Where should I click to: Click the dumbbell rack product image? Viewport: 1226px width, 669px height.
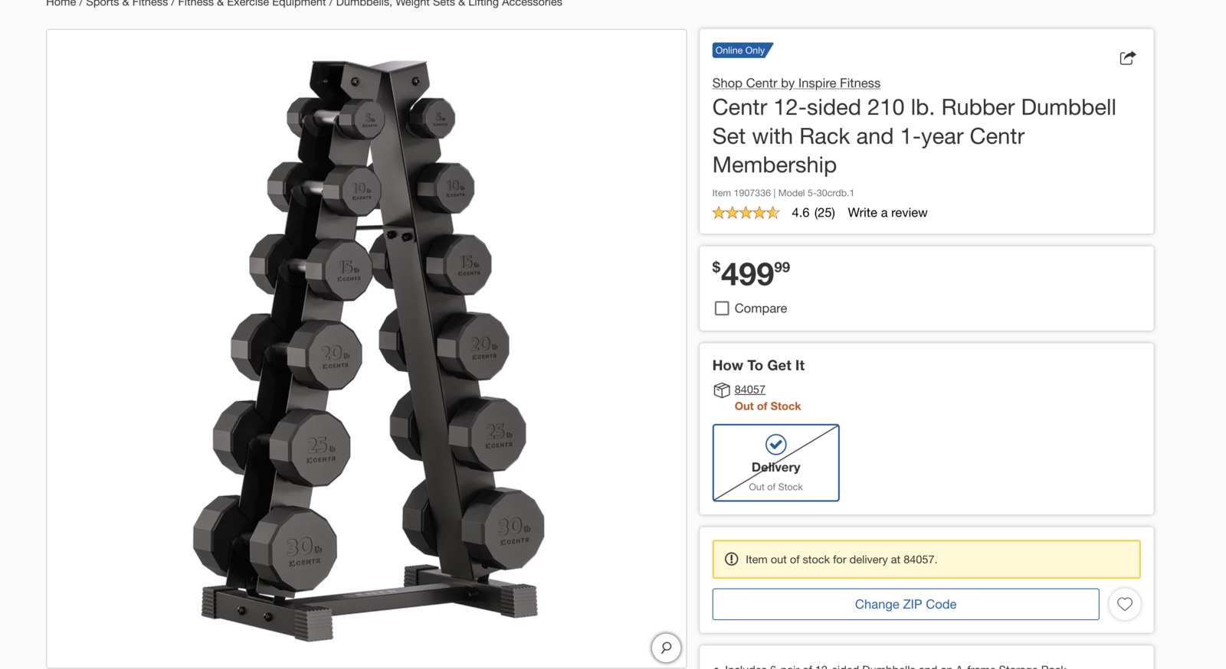click(366, 348)
